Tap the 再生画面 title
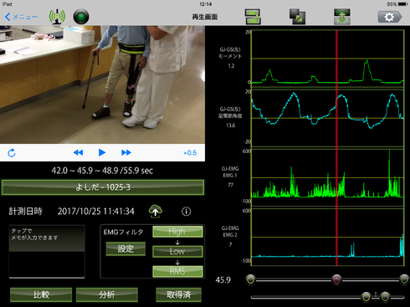Image resolution: width=410 pixels, height=307 pixels. [205, 17]
